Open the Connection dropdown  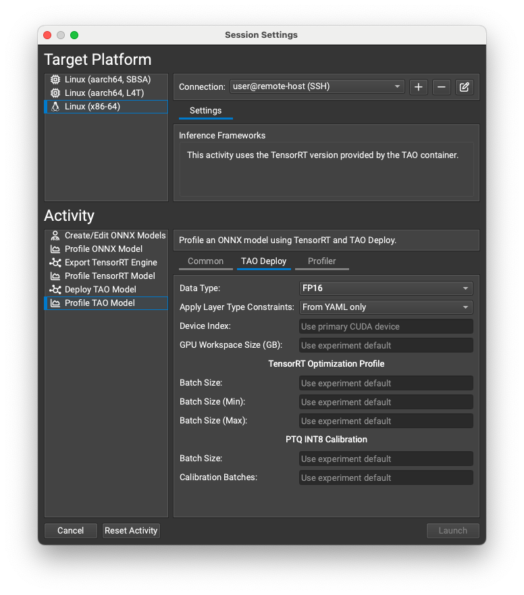click(x=317, y=86)
